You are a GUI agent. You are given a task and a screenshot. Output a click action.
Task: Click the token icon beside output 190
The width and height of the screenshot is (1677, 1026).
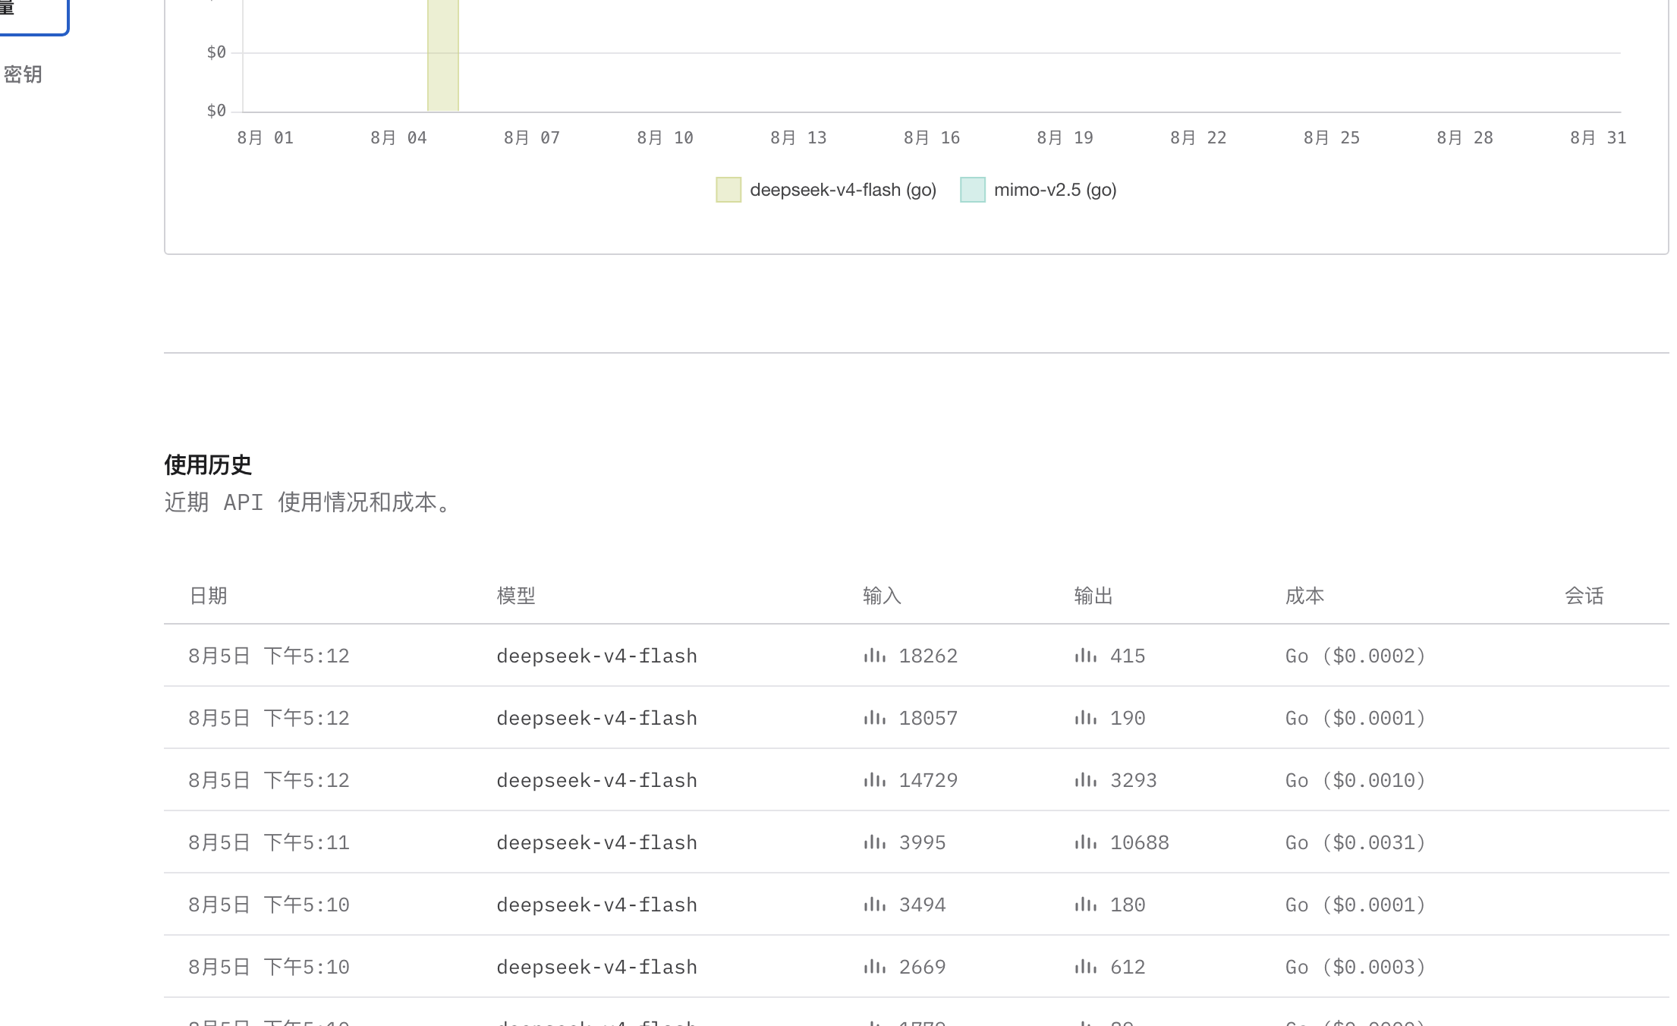(x=1086, y=718)
